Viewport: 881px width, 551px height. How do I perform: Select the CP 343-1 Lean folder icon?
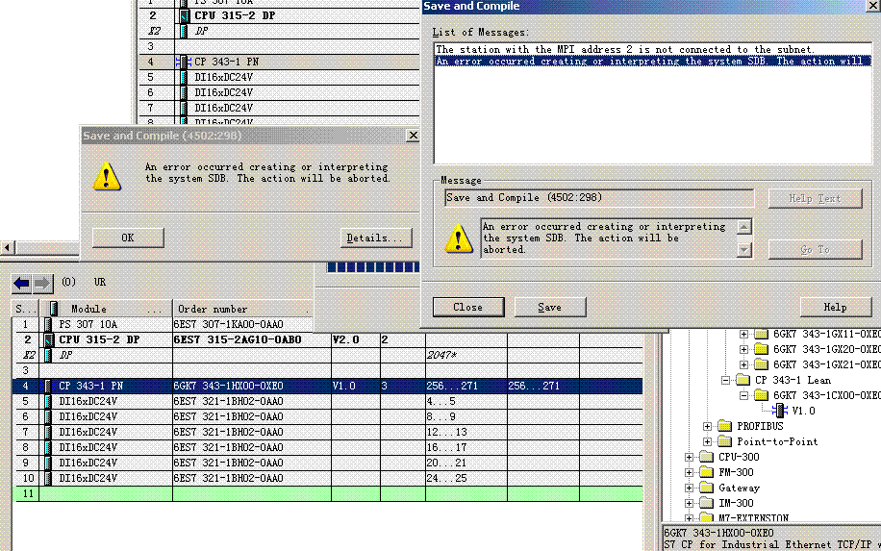click(743, 380)
